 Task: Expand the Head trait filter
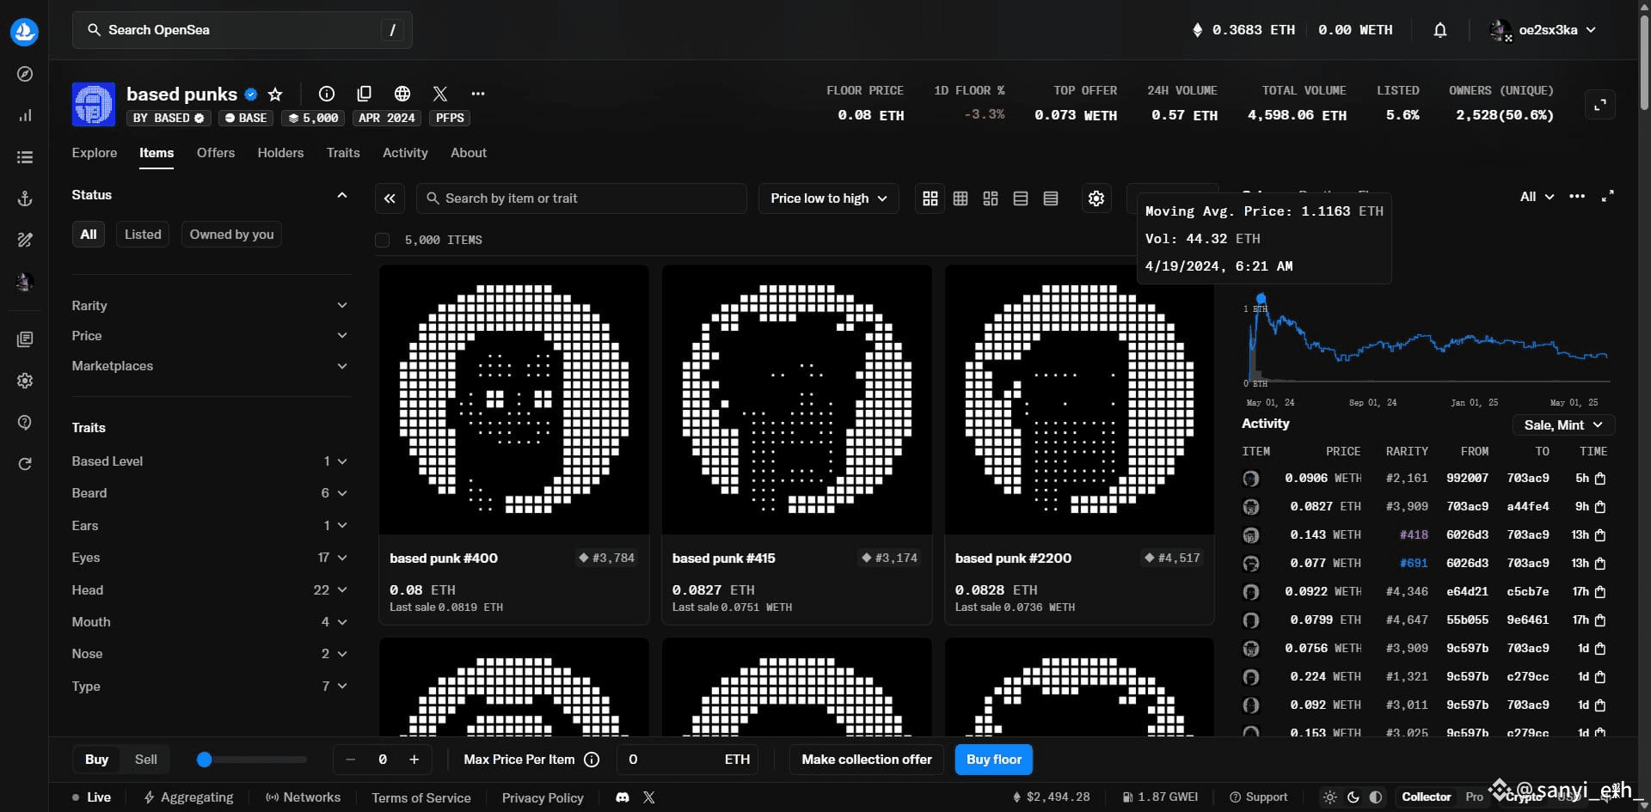point(211,590)
